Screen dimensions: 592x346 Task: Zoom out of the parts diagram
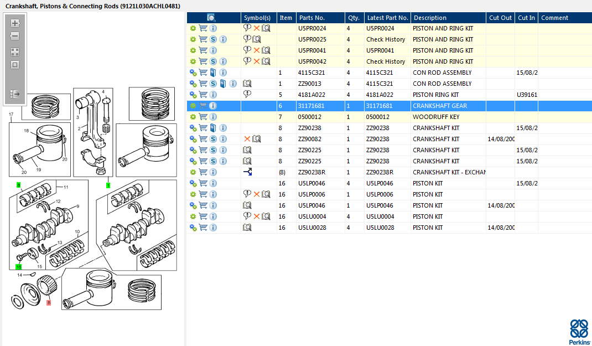[15, 36]
